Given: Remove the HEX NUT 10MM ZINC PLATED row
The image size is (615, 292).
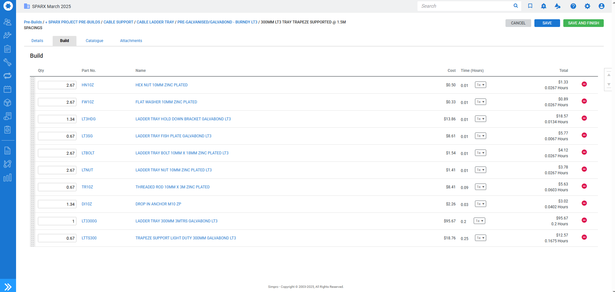Looking at the screenshot, I should point(584,84).
